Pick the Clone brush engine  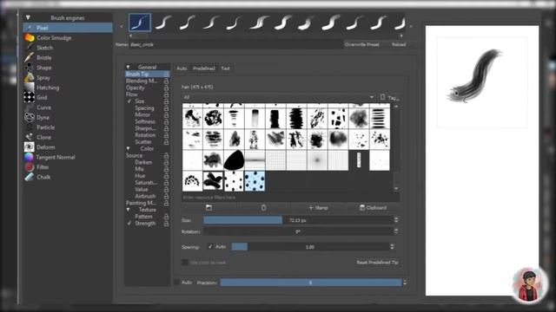(x=68, y=137)
